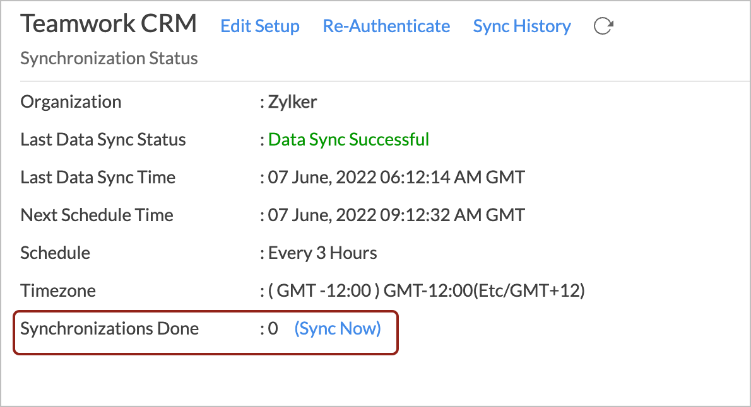Open Sync History

(x=522, y=26)
